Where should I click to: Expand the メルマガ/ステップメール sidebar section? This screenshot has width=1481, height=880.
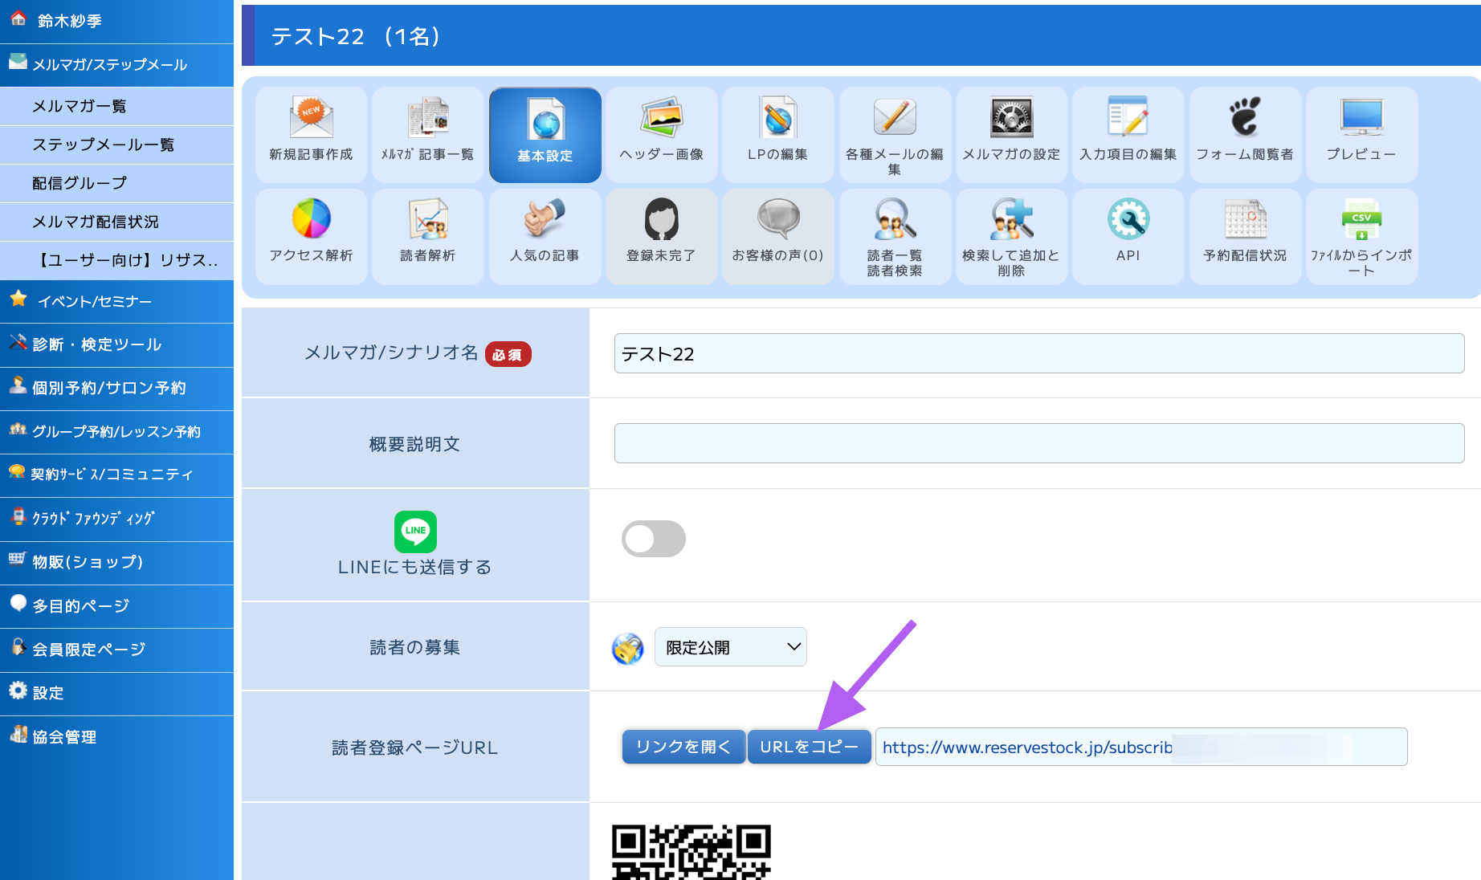[x=116, y=64]
